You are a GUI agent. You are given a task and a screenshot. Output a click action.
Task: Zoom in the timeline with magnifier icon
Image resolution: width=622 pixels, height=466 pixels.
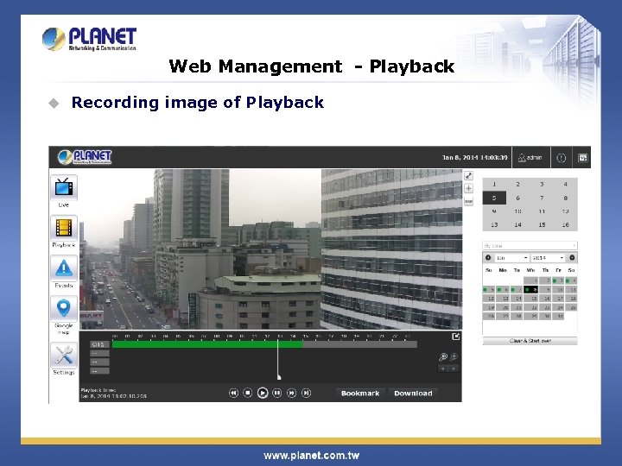pyautogui.click(x=442, y=357)
